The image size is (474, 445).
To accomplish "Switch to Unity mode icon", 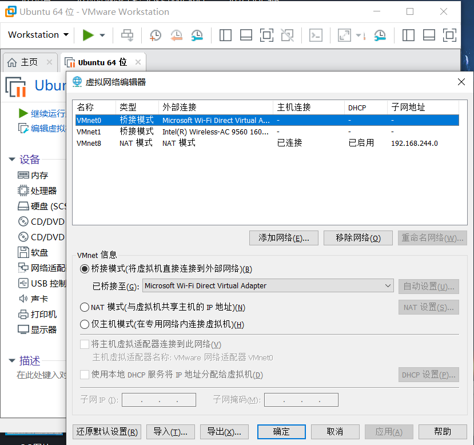I will pos(287,35).
